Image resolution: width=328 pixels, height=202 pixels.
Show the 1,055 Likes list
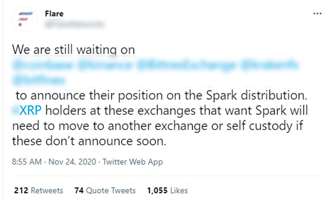pos(167,190)
